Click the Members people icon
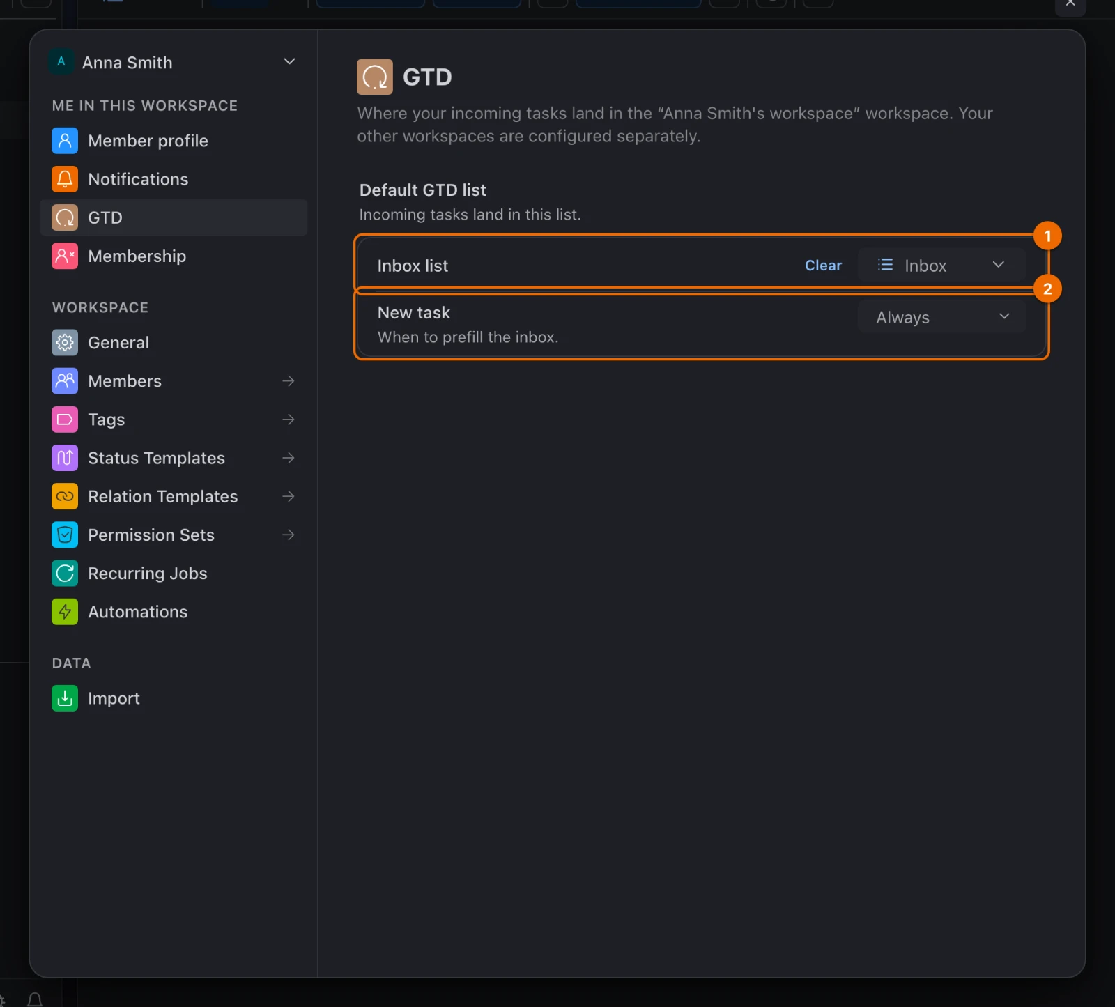This screenshot has height=1007, width=1115. click(x=65, y=380)
